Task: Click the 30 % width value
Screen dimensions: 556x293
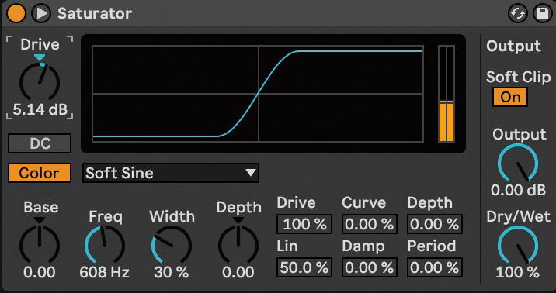Action: click(172, 273)
